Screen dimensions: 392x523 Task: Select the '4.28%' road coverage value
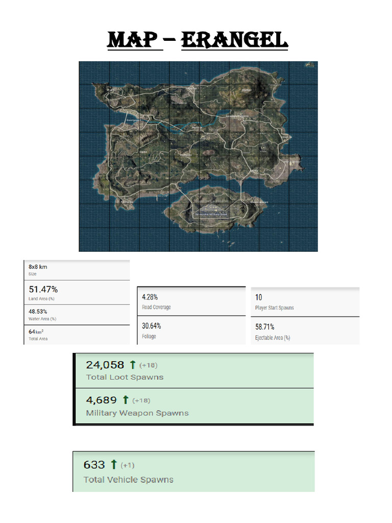click(150, 297)
